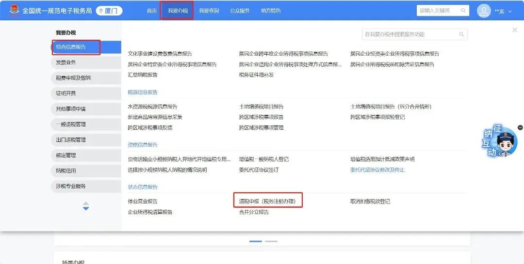Open 委托代征协议修改及终止

coord(377,170)
